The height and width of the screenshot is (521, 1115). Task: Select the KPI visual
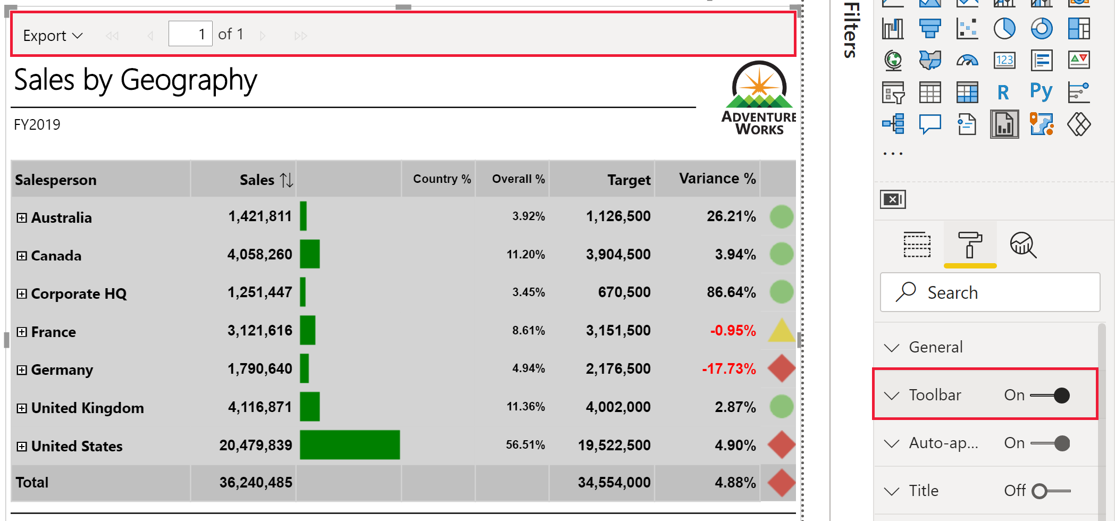pos(1079,60)
